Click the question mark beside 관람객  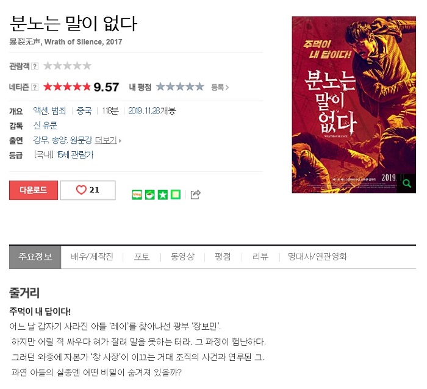tap(35, 66)
